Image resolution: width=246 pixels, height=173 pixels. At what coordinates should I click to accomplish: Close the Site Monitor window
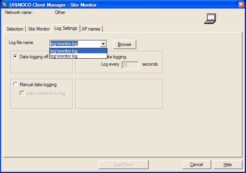tap(241, 5)
